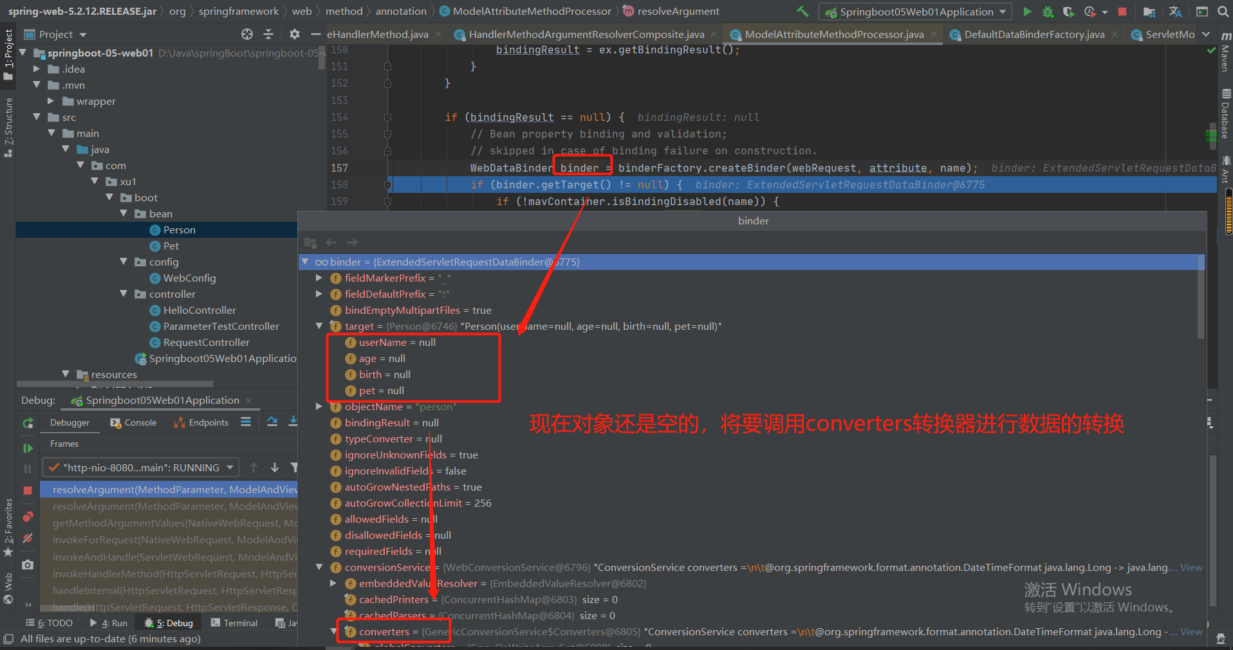Open Project Structure icon in top toolbar
The width and height of the screenshot is (1233, 650).
[1149, 12]
